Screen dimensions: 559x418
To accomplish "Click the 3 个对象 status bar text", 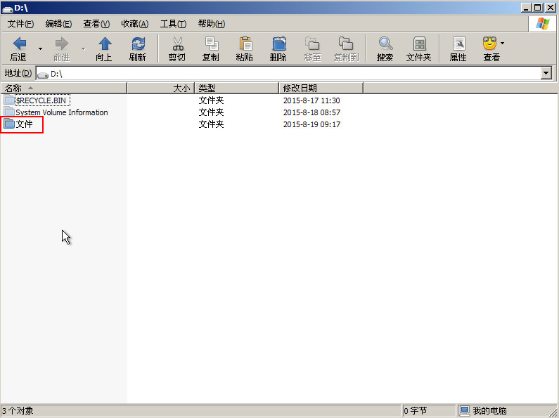I will [x=18, y=410].
